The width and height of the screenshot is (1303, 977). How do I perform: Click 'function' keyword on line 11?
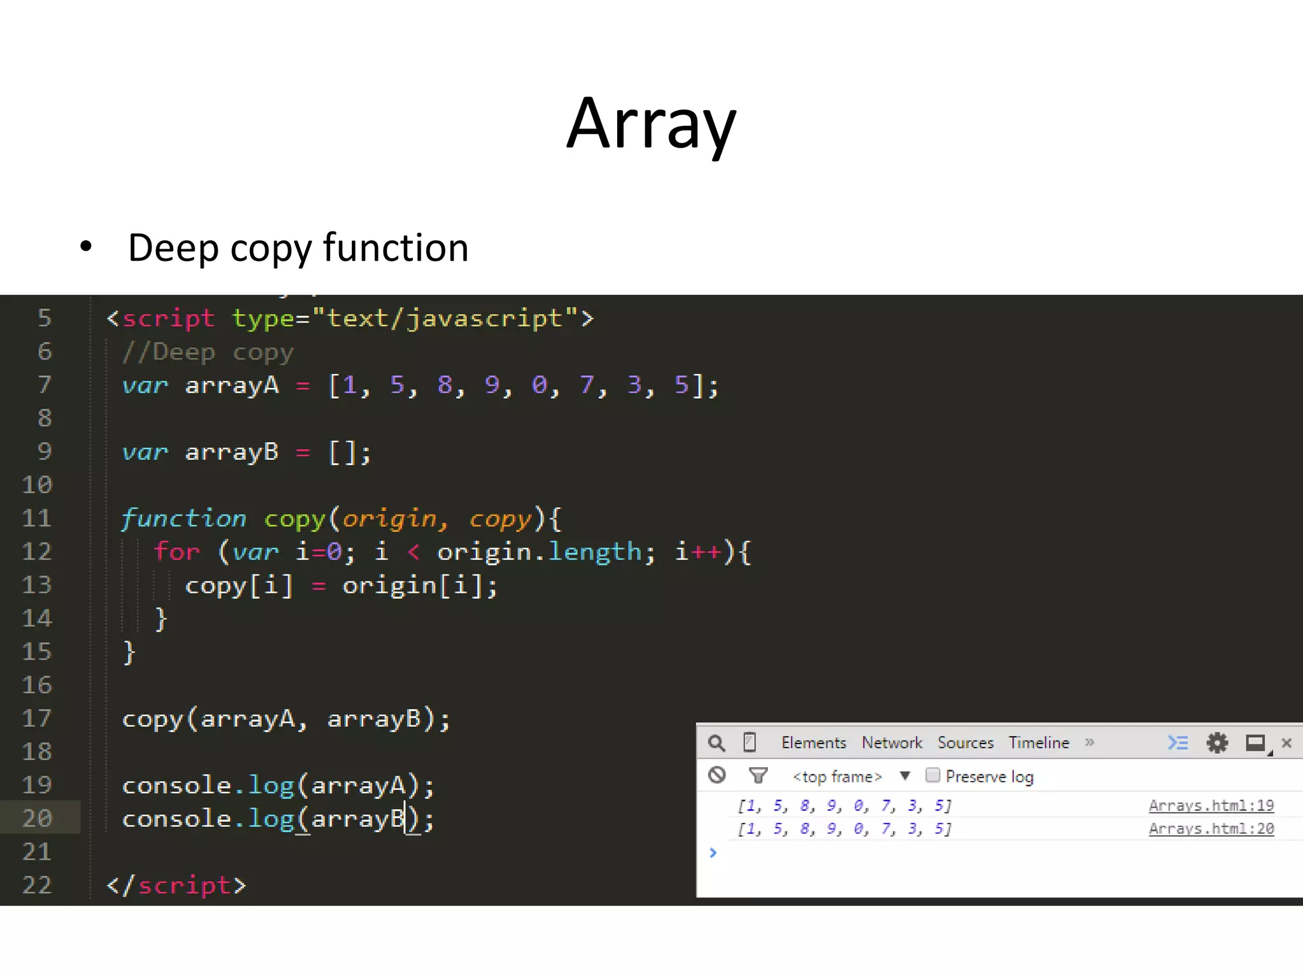pyautogui.click(x=184, y=518)
